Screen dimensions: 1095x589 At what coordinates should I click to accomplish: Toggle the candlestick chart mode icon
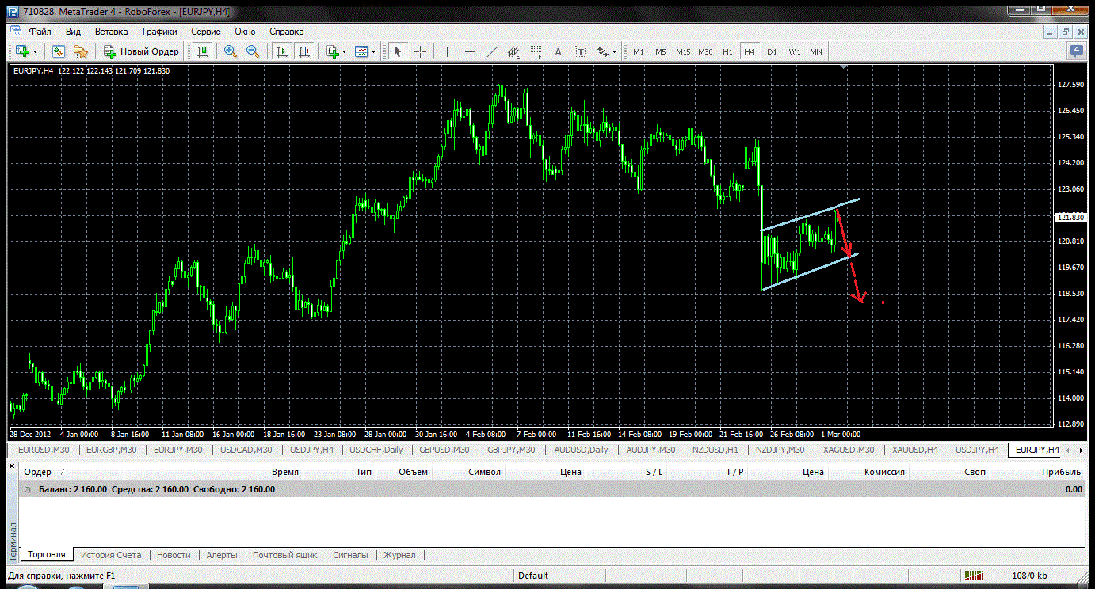point(203,51)
